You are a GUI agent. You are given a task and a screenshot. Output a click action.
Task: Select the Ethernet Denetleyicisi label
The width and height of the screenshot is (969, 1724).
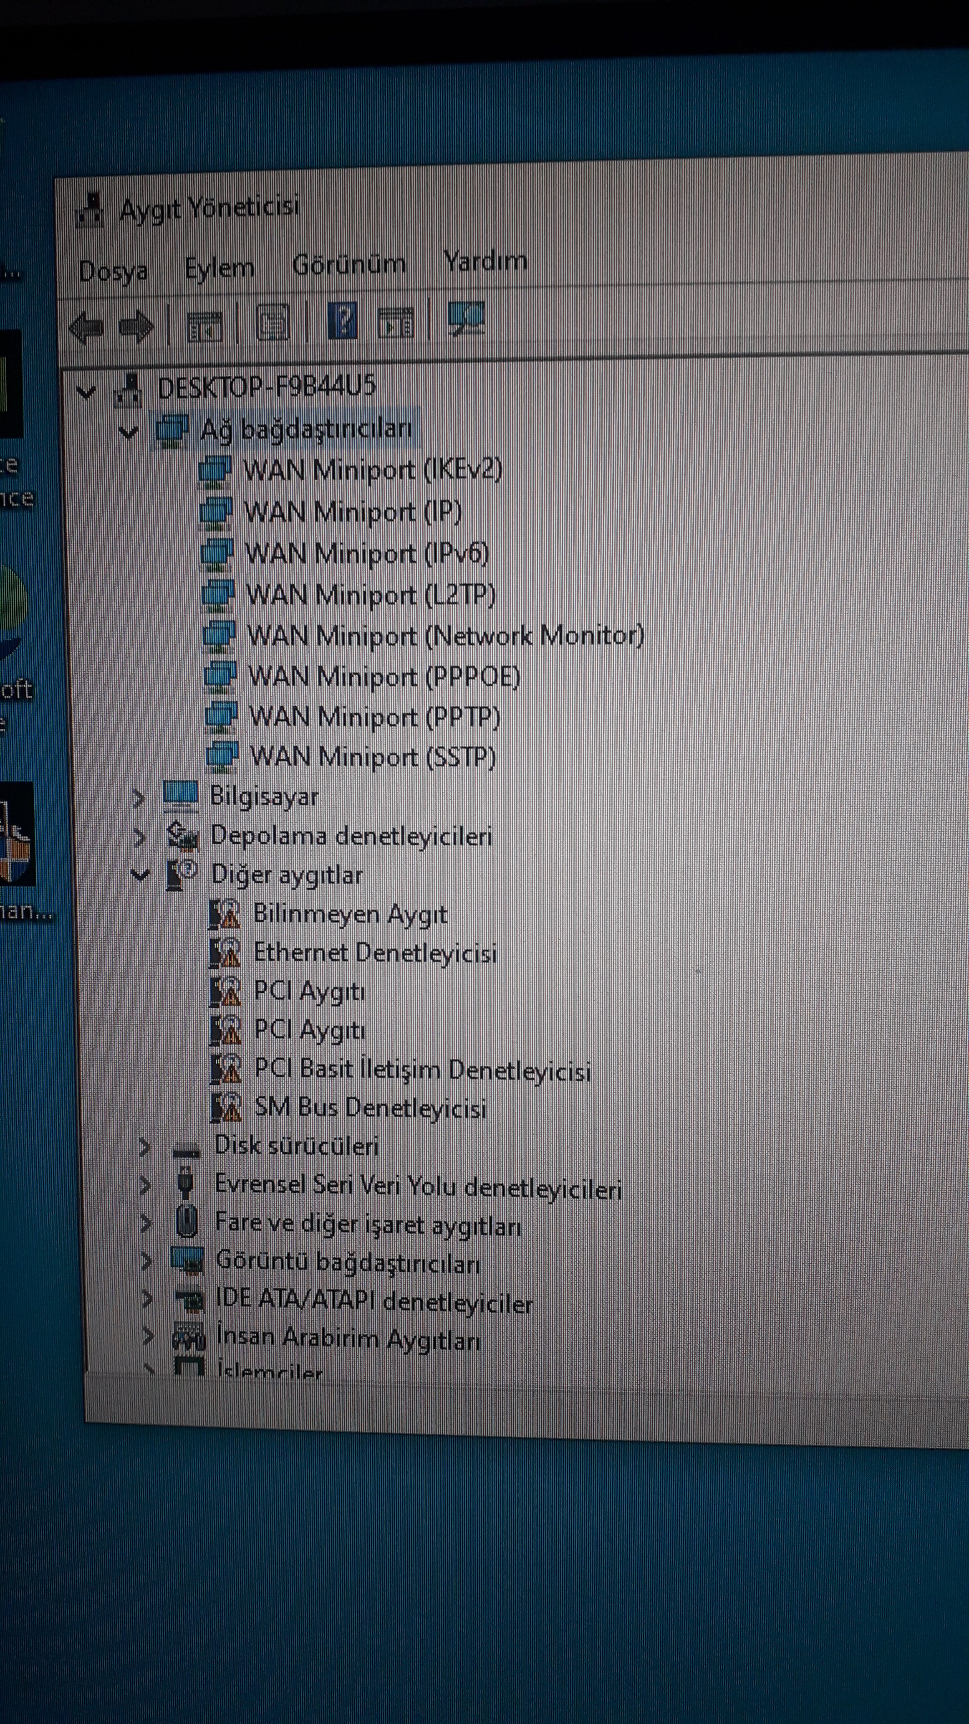pyautogui.click(x=374, y=953)
